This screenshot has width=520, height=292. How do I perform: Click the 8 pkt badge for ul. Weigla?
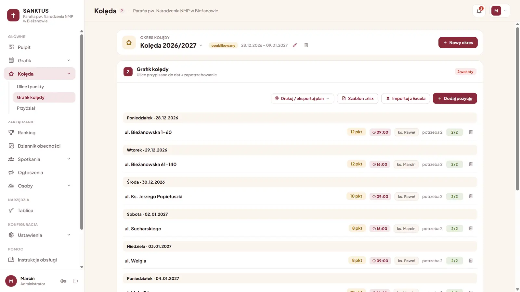click(x=357, y=261)
